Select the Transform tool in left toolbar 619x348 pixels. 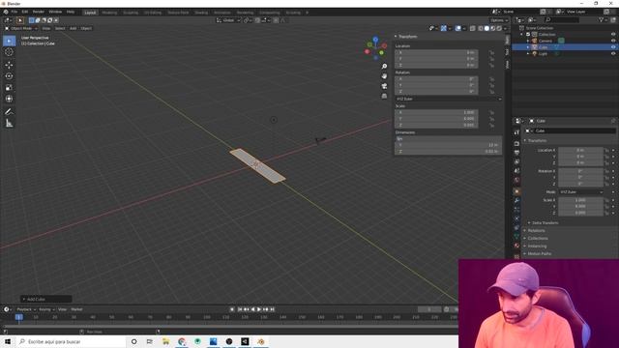tap(9, 99)
